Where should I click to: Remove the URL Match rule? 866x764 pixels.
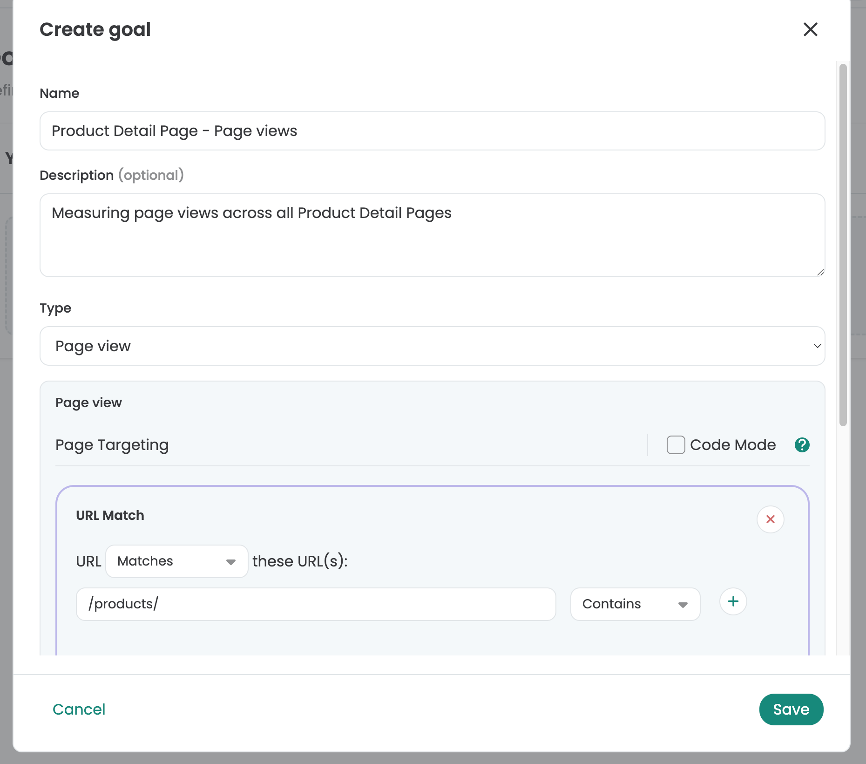(770, 519)
